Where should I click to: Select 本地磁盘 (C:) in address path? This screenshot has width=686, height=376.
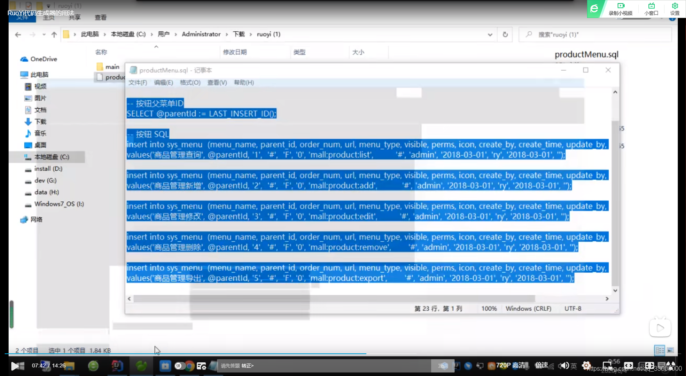pos(128,34)
